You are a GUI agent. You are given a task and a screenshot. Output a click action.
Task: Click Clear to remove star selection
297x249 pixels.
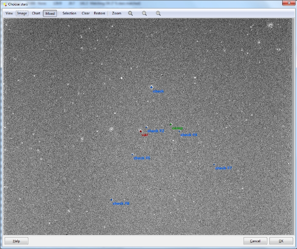(x=86, y=13)
